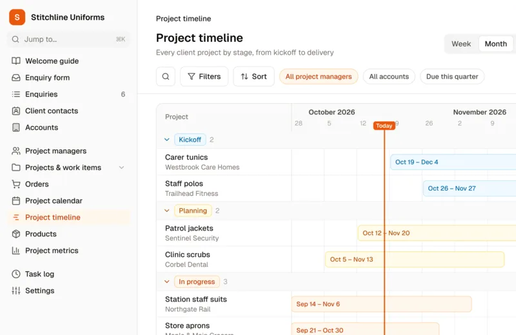Navigate to Client contacts
The height and width of the screenshot is (335, 516).
point(69,111)
